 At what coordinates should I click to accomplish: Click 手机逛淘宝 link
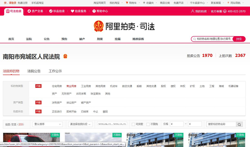37,3
